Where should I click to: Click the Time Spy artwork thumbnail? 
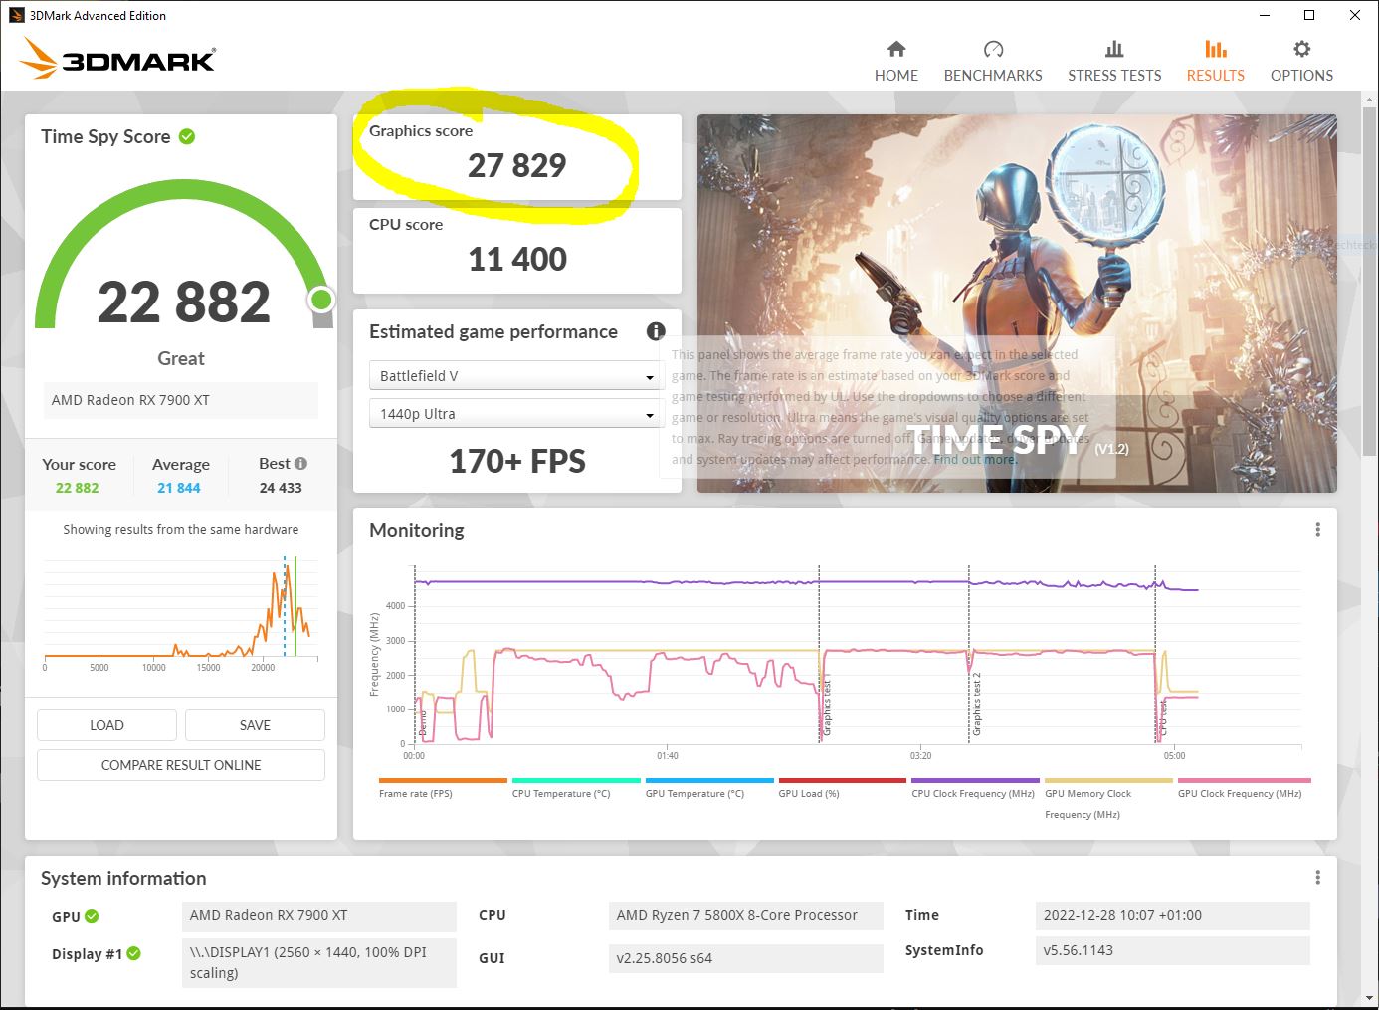point(1017,303)
